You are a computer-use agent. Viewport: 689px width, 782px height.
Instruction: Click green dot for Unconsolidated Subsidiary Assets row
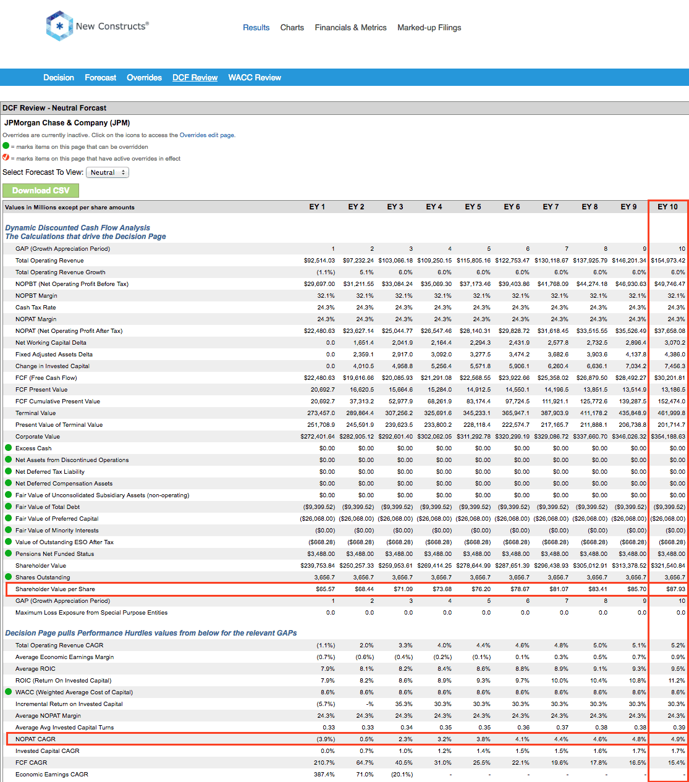[x=9, y=495]
